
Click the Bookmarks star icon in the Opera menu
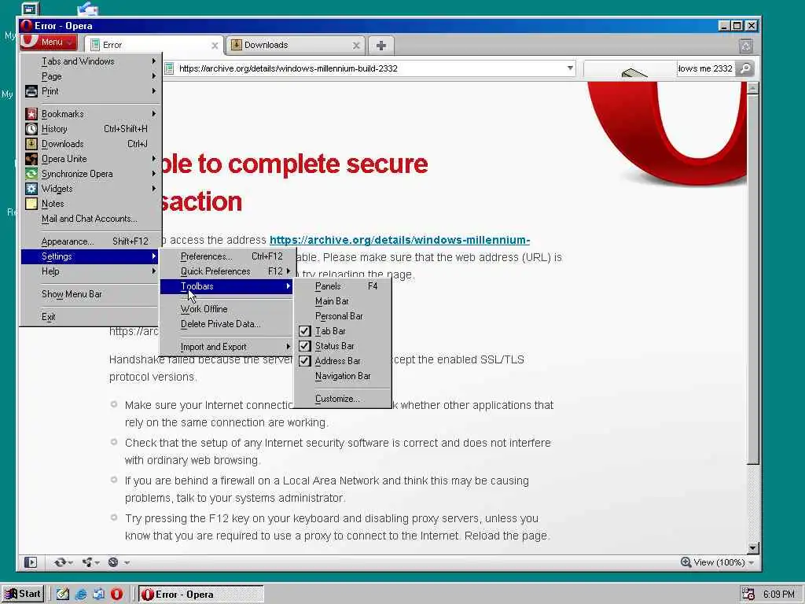(x=31, y=114)
